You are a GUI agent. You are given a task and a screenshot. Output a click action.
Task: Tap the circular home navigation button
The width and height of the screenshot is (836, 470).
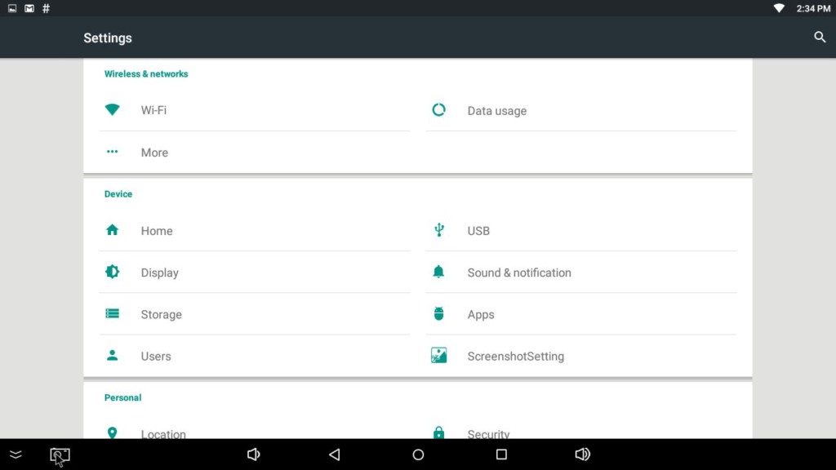(418, 454)
